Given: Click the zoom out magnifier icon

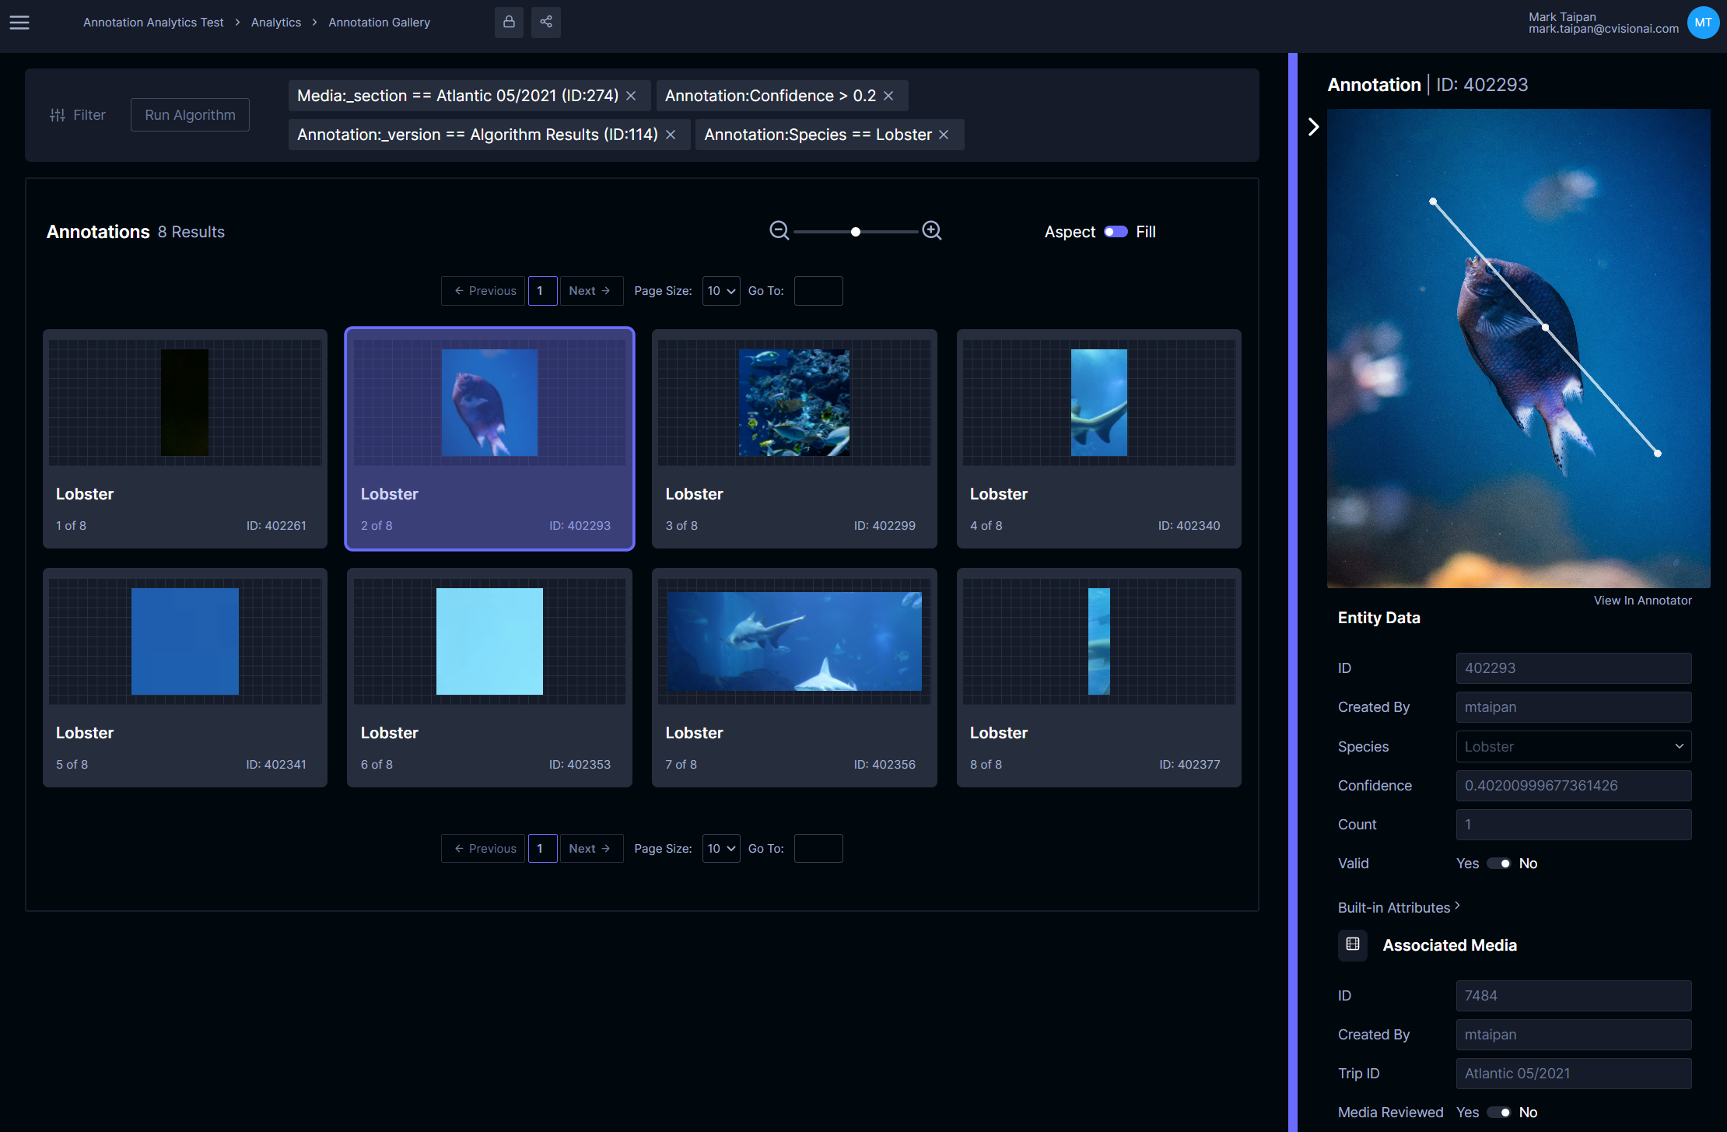Looking at the screenshot, I should [779, 231].
